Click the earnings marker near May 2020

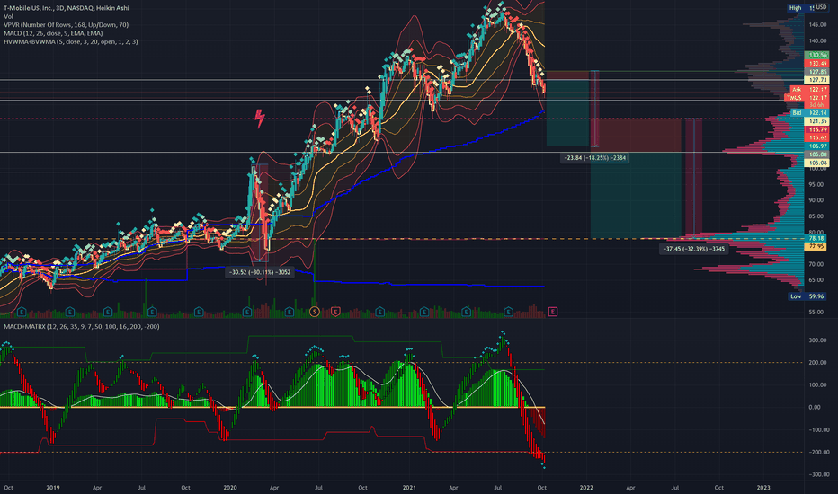click(290, 312)
